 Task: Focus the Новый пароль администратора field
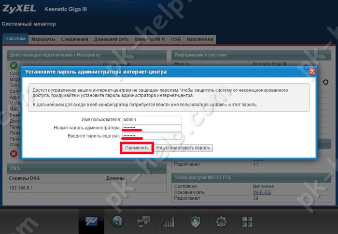(x=152, y=128)
